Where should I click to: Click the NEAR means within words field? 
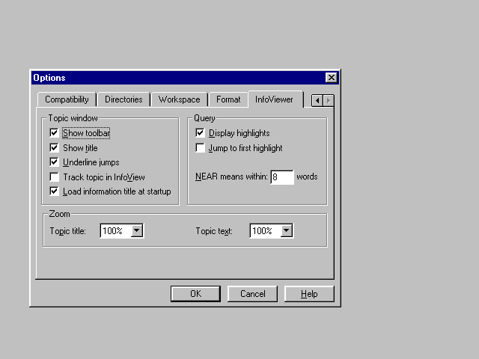(281, 177)
